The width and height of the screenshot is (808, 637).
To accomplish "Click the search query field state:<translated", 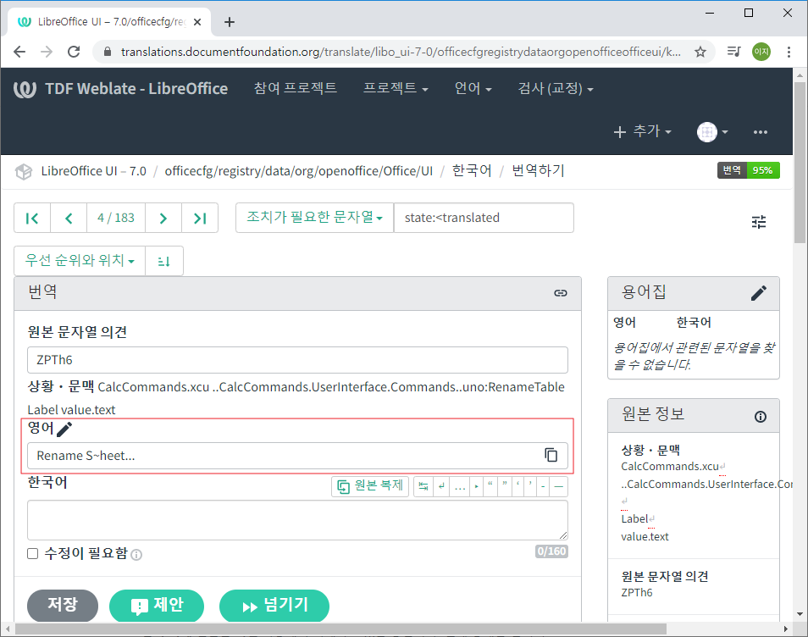I will tap(484, 218).
